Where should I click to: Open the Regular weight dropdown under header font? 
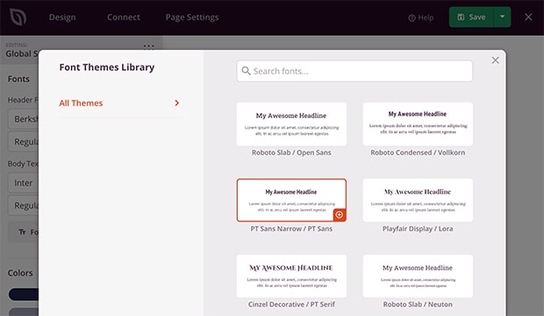pyautogui.click(x=23, y=142)
